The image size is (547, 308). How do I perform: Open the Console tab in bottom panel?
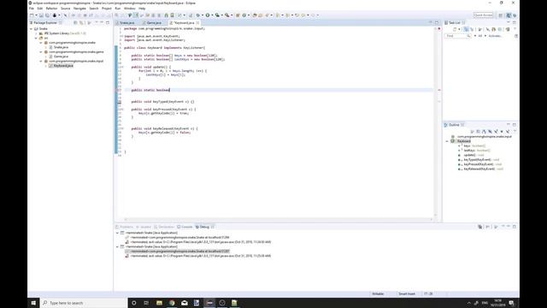(185, 227)
